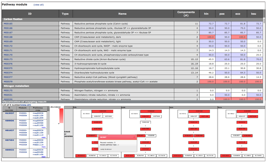This screenshot has width=267, height=162.
Task: Click the Nitrogen metabolism section header
Action: click(x=132, y=86)
